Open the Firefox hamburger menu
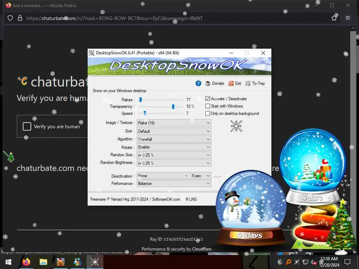Image resolution: width=359 pixels, height=269 pixels. 347,18
